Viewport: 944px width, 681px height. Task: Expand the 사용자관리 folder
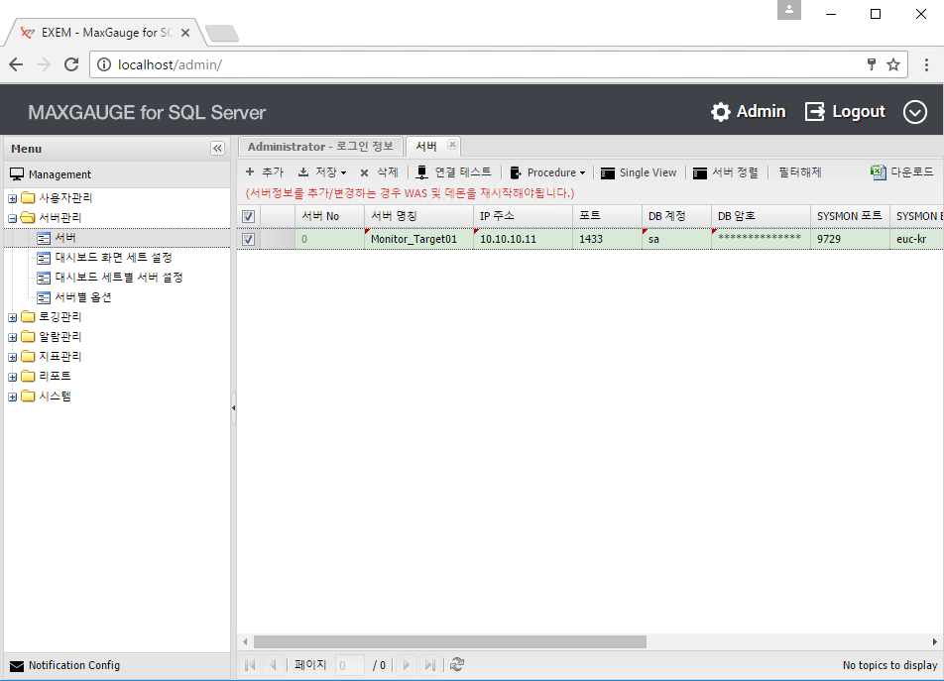tap(12, 198)
